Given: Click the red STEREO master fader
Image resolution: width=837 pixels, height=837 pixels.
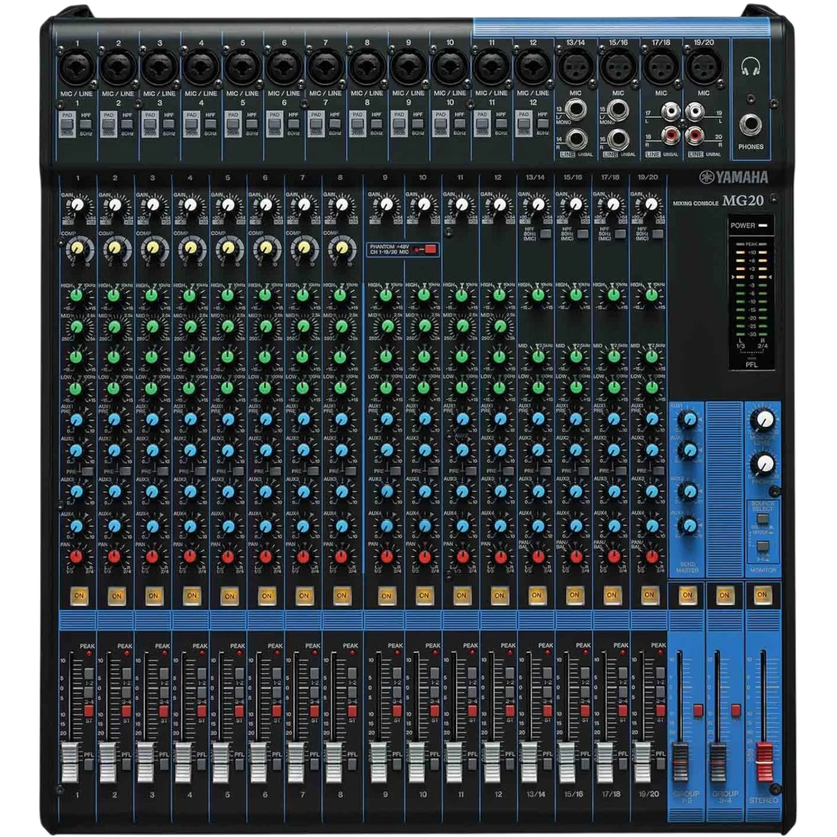Looking at the screenshot, I should pos(764,762).
